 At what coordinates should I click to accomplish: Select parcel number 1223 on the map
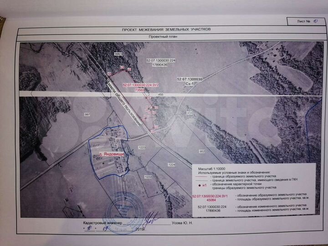click(x=142, y=148)
